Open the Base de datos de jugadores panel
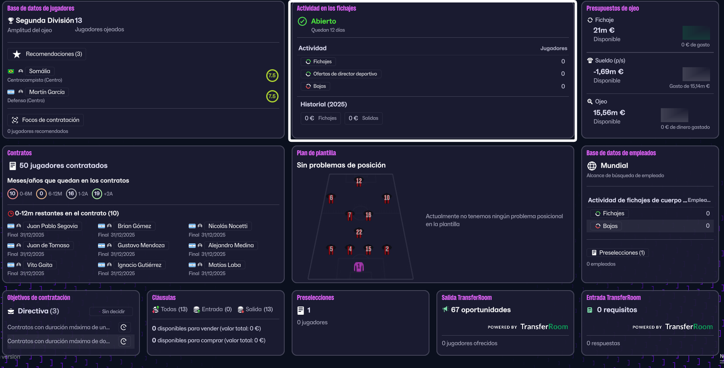 (x=41, y=8)
